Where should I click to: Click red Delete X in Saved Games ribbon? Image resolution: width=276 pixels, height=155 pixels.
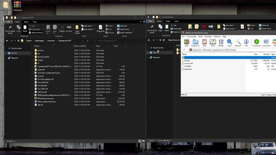204,27
